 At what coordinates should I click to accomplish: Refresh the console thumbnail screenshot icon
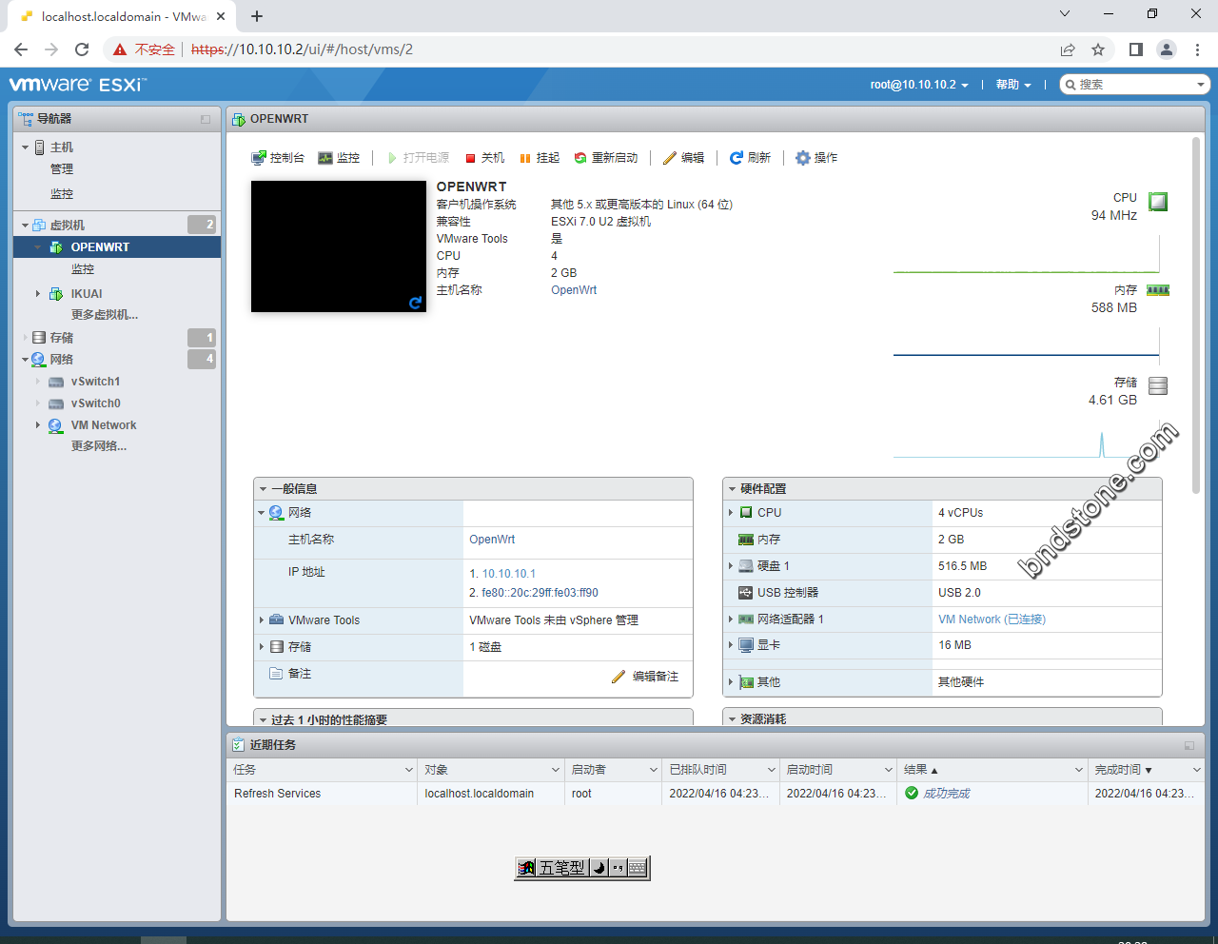[416, 303]
